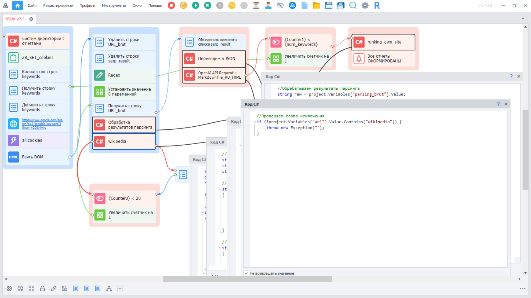Select '{Counter1} < {num_keywords}' condition block
This screenshot has height=298, width=531.
300,42
